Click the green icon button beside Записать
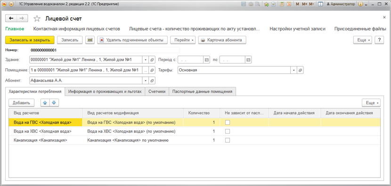Image resolution: width=391 pixels, height=186 pixels. click(x=90, y=40)
